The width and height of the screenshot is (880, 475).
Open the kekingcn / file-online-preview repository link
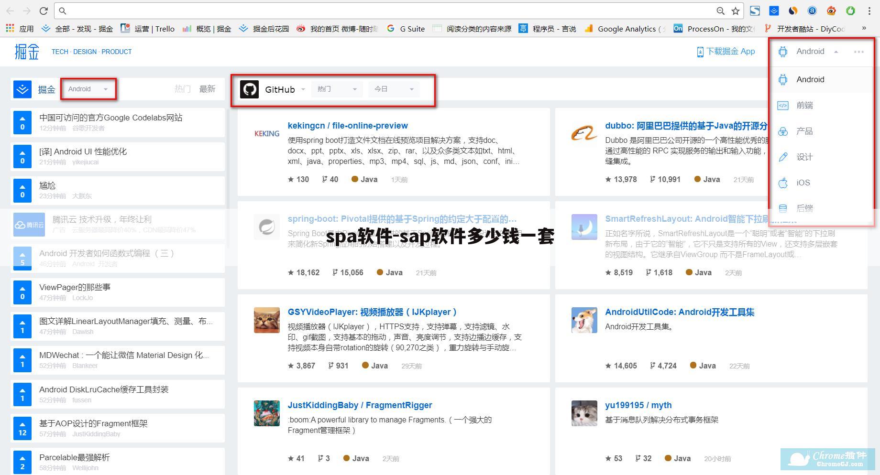(348, 126)
